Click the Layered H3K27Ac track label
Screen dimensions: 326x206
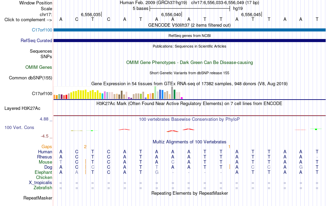22,108
